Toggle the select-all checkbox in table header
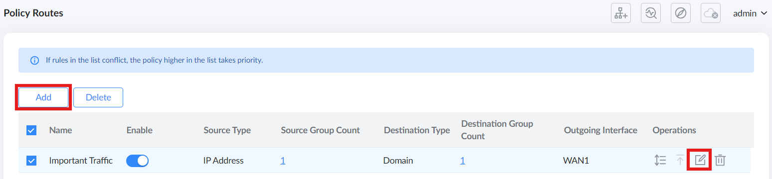The image size is (772, 179). pos(31,130)
